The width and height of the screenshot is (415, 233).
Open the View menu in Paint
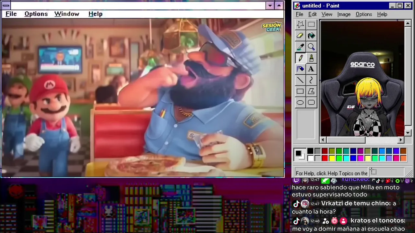click(327, 14)
